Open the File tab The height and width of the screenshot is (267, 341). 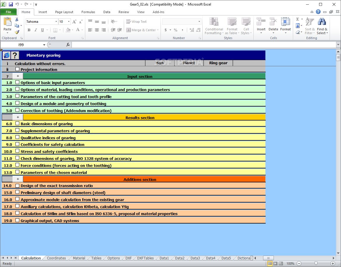(8, 12)
